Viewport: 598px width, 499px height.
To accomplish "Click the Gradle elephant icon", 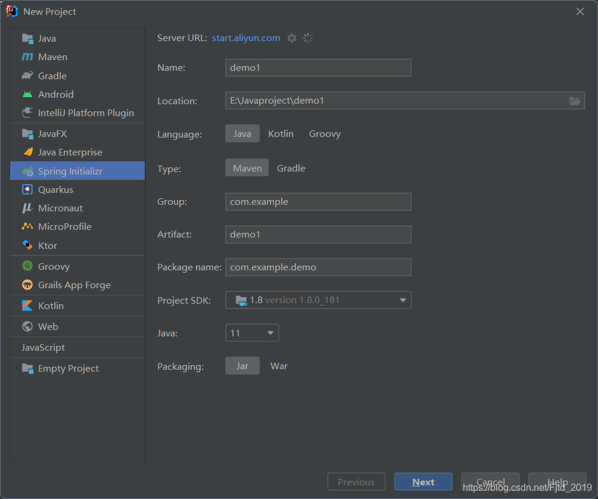I will 27,76.
